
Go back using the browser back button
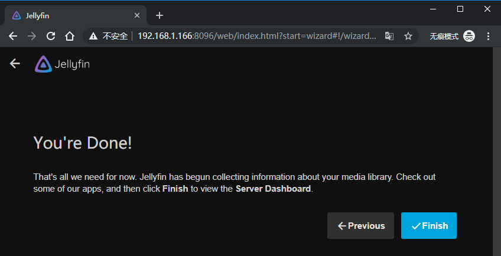coord(13,36)
